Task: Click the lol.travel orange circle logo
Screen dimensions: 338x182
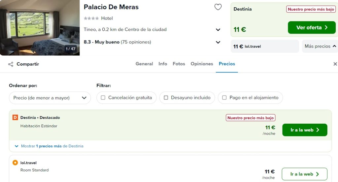Action: (15, 163)
